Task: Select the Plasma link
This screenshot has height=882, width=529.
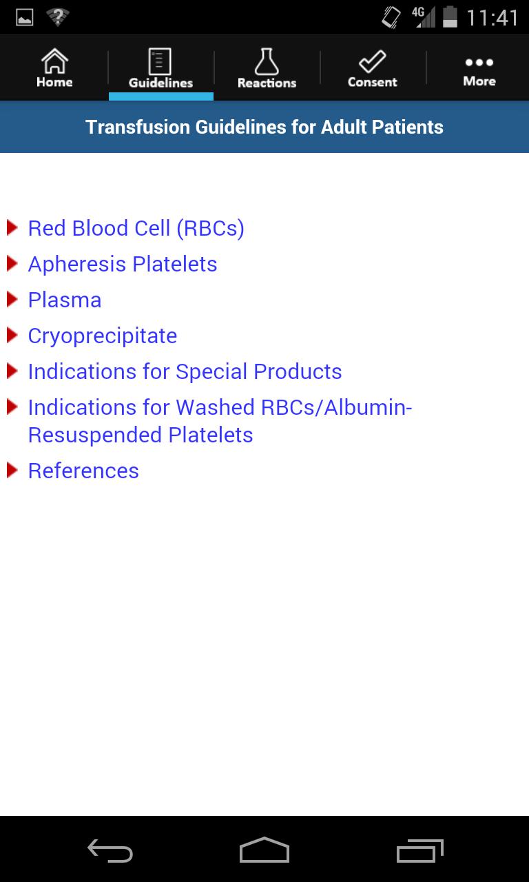Action: [64, 300]
